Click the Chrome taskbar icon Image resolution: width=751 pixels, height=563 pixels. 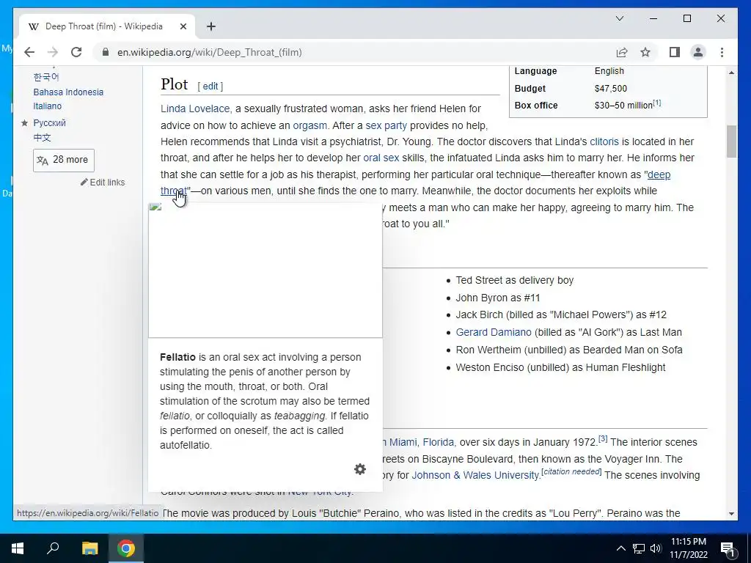click(126, 548)
